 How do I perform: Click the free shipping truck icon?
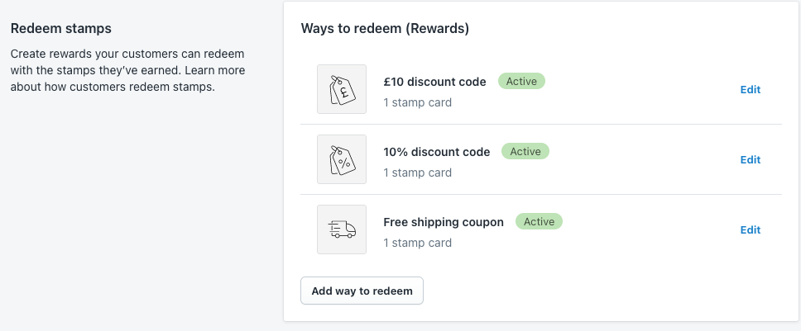click(342, 229)
